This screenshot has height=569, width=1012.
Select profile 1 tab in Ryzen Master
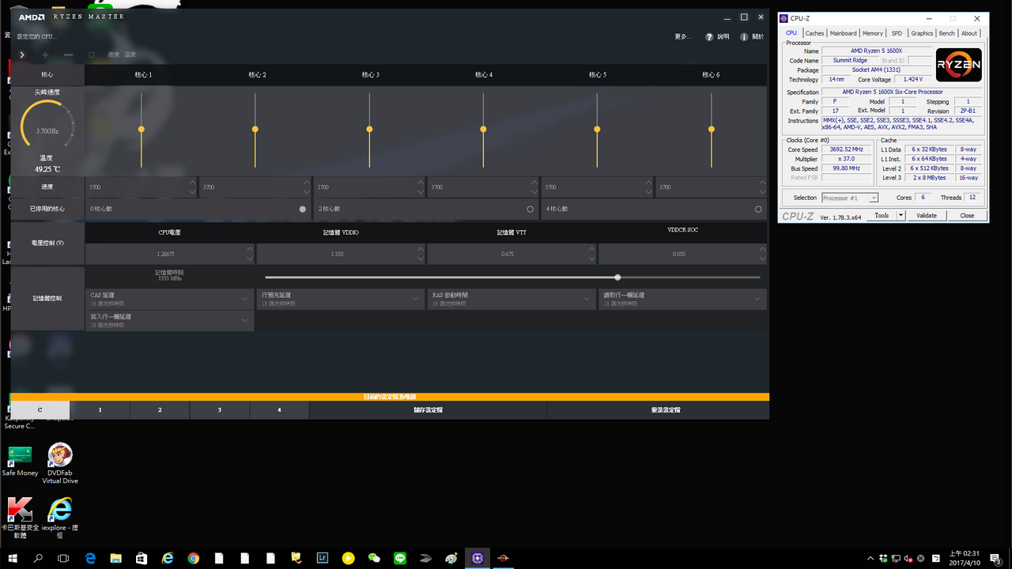coord(100,410)
